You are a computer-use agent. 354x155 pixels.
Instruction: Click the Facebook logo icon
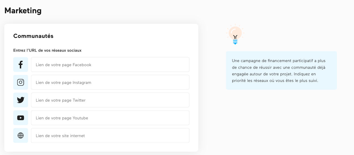click(20, 65)
